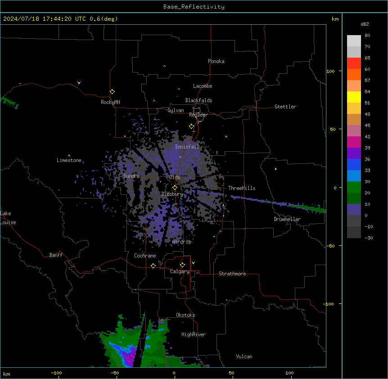Click the -50 tick on the bottom axis
The height and width of the screenshot is (379, 388).
point(115,373)
